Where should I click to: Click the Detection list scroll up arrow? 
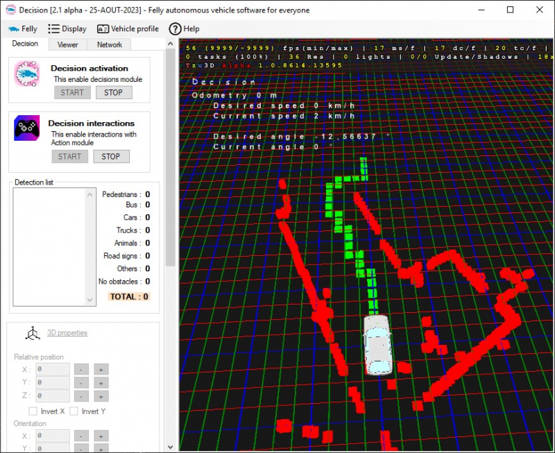pos(90,194)
